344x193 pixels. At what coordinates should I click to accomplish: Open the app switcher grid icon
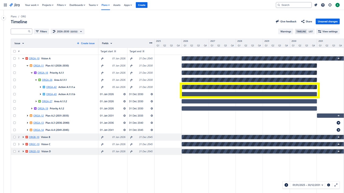[x=5, y=5]
